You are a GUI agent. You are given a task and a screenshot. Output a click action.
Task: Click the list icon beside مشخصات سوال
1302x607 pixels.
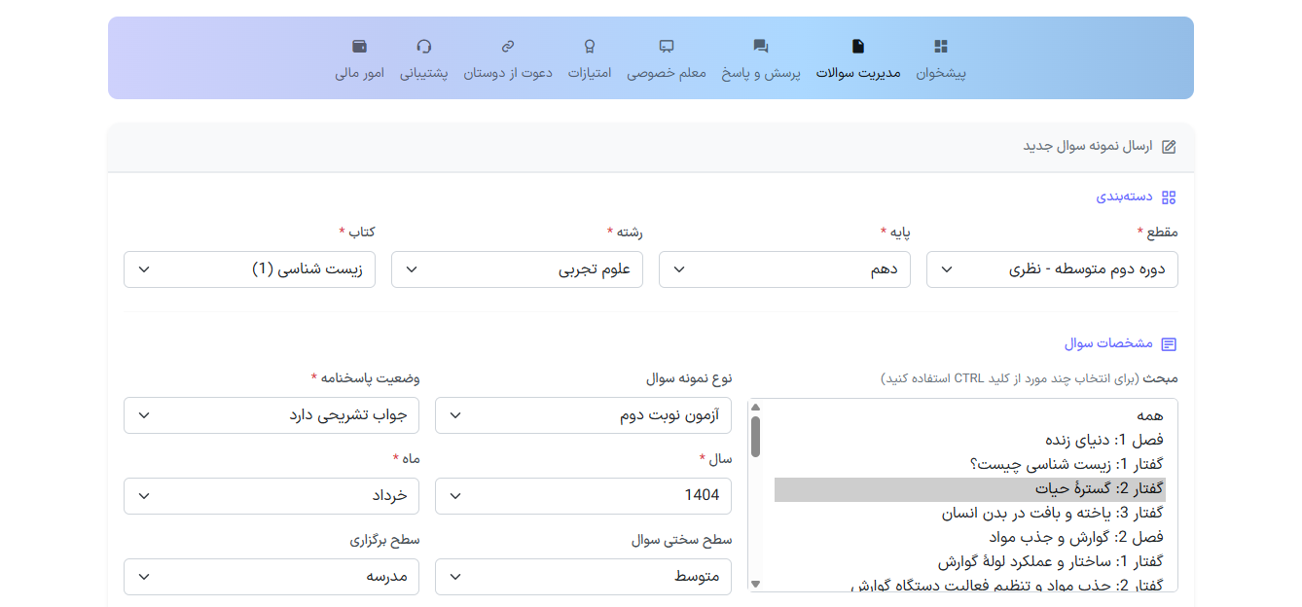click(x=1169, y=344)
